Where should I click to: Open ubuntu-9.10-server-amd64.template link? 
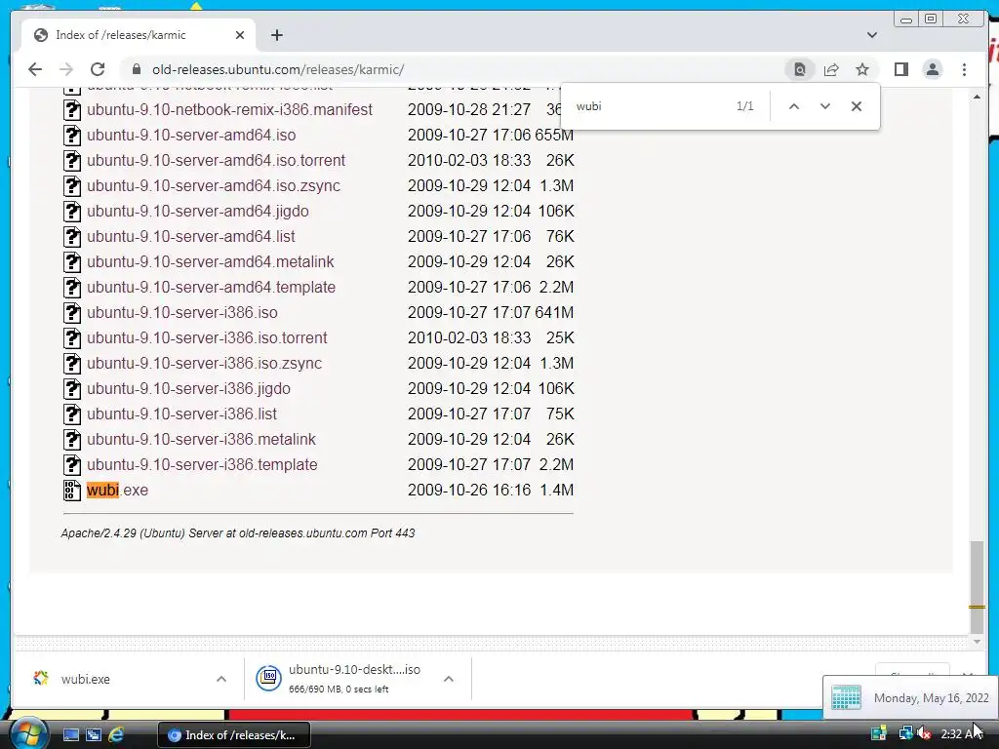[x=211, y=288]
